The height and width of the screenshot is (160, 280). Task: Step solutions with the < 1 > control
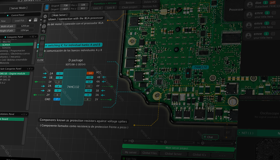[24, 114]
